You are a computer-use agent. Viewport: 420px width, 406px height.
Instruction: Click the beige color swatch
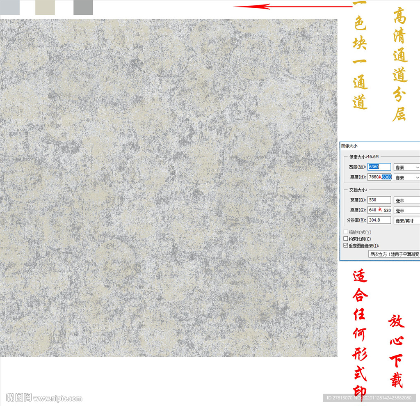pos(45,7)
